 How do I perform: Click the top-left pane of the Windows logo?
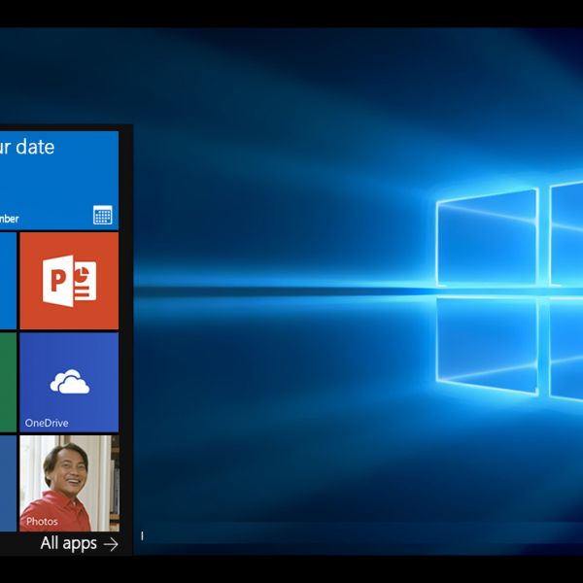click(486, 238)
